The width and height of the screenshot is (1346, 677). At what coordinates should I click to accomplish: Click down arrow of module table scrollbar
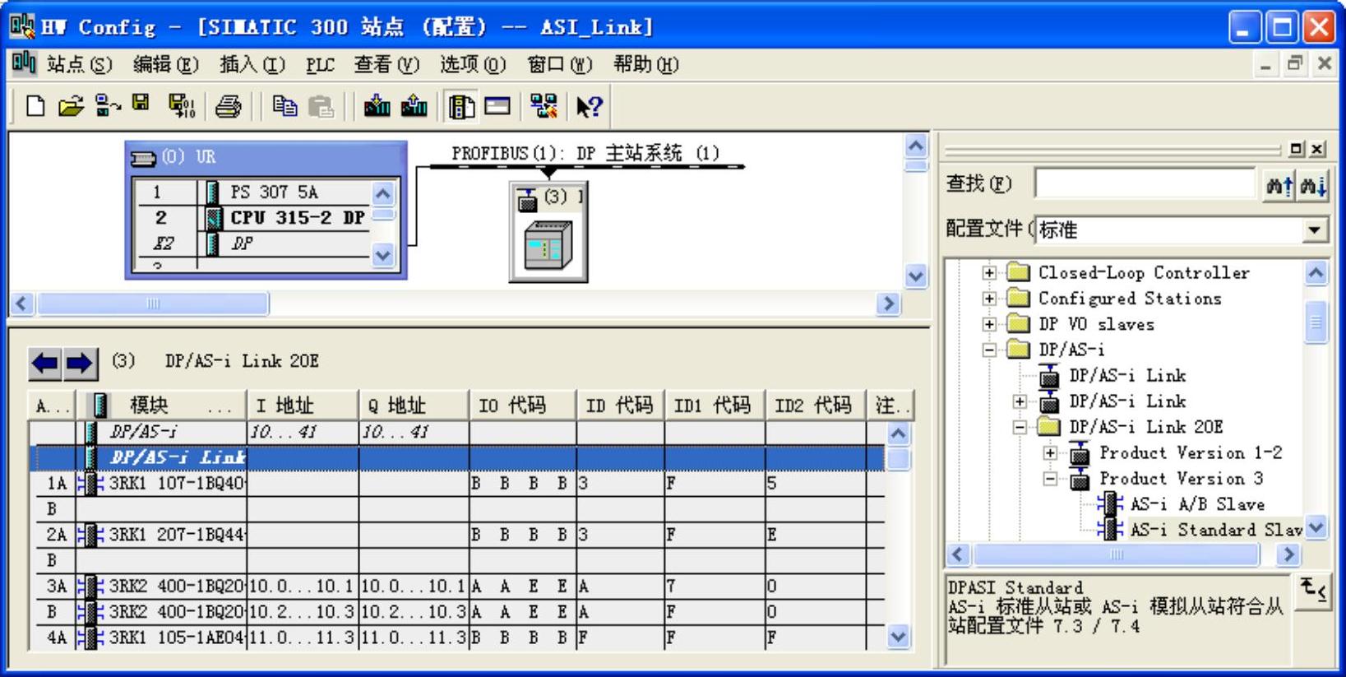click(898, 637)
